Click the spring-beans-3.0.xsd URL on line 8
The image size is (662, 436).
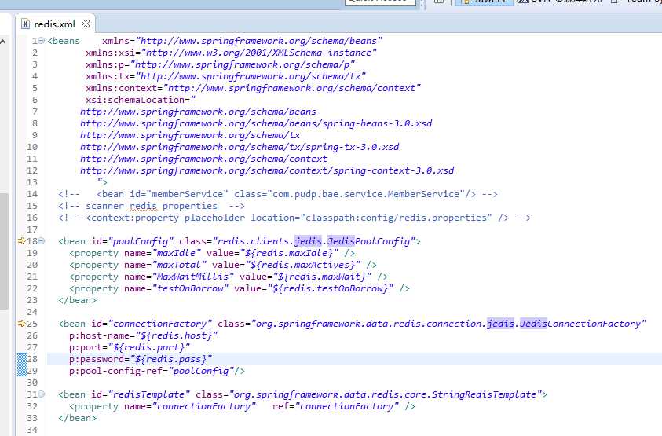coord(256,123)
